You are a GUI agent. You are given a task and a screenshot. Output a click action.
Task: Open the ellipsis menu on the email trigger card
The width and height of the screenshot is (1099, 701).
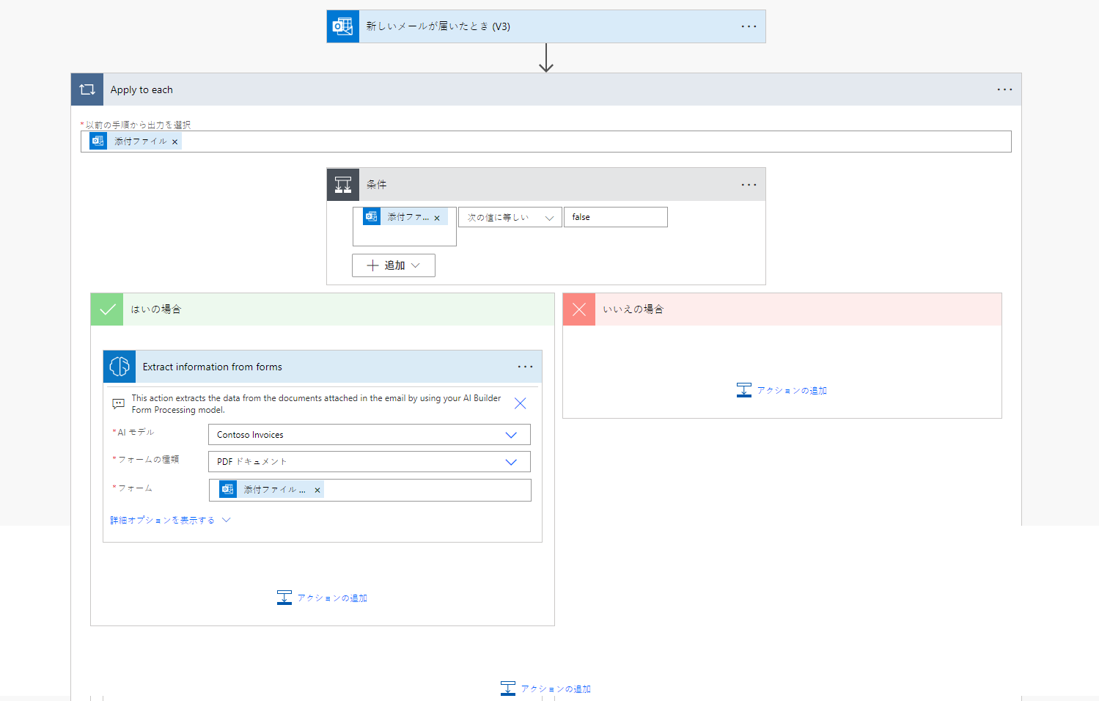coord(749,26)
